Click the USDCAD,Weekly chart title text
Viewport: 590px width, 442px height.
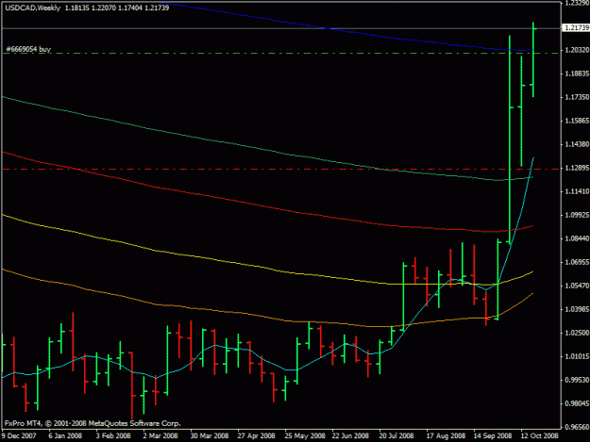coord(33,8)
